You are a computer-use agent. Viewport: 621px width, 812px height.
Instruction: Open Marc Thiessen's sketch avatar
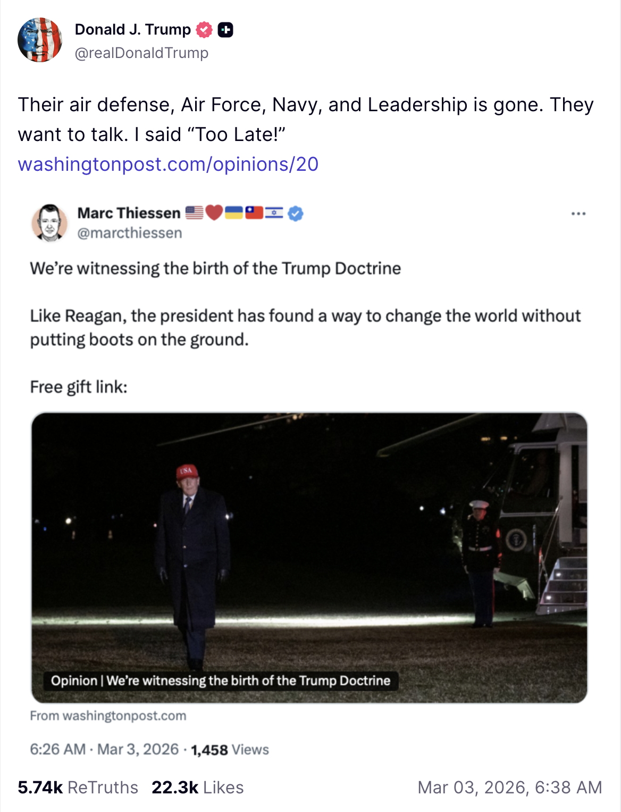[49, 222]
